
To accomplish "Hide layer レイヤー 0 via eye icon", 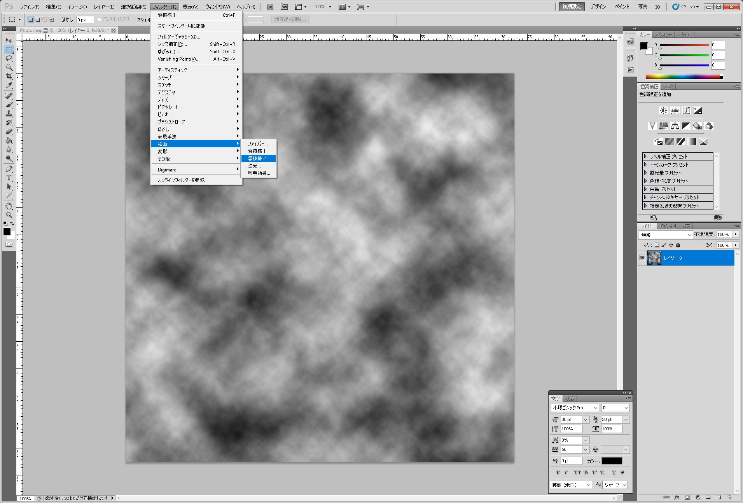I will (x=642, y=258).
